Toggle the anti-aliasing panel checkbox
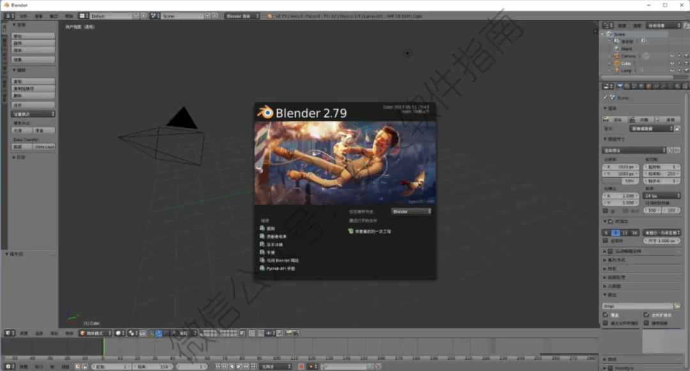Screen dimensions: 690x371 [611, 221]
